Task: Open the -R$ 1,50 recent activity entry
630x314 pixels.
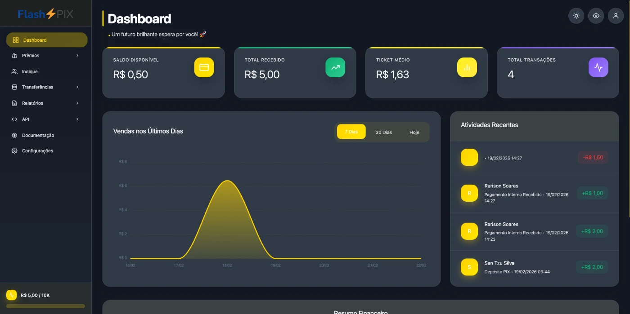Action: pos(534,158)
